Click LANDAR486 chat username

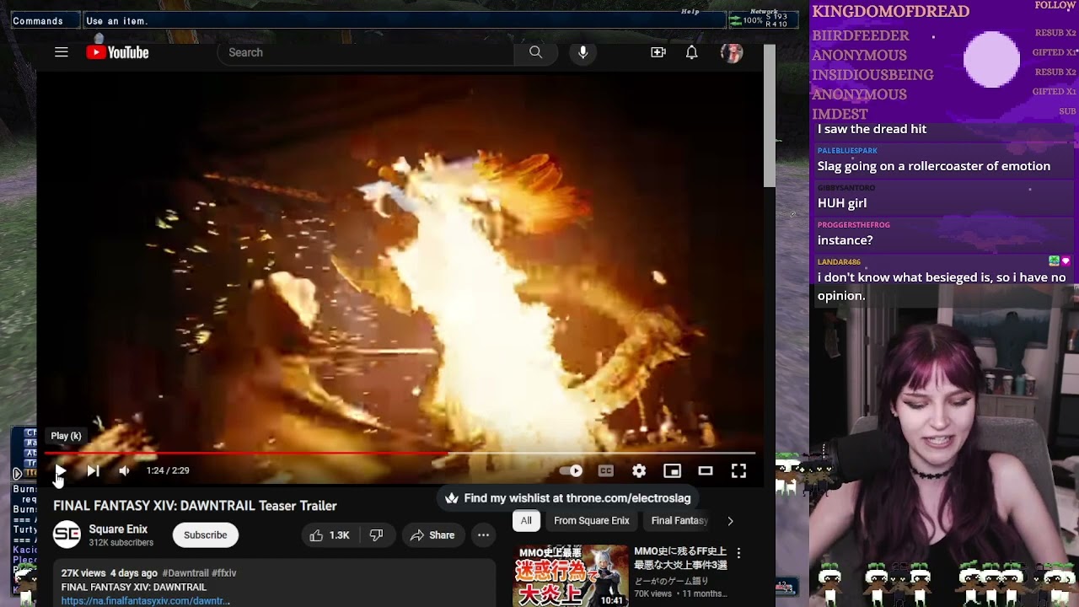839,261
